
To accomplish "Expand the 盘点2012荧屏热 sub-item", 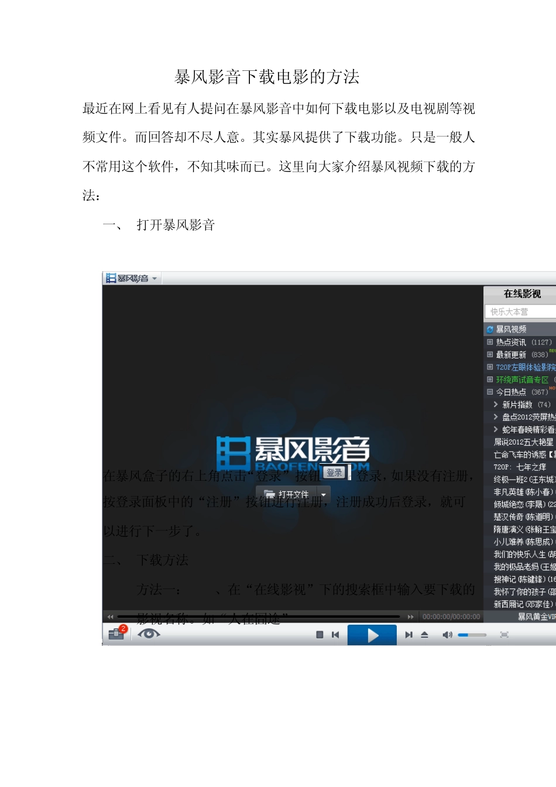I will (x=496, y=417).
